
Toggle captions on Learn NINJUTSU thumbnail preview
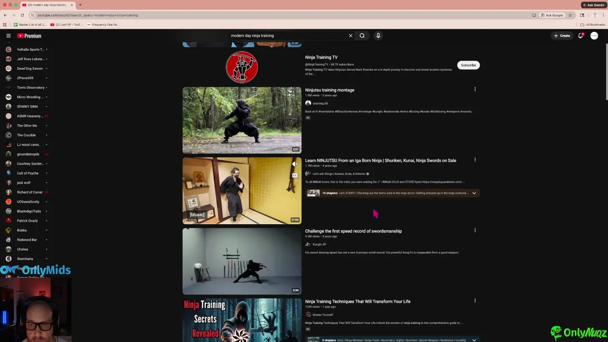pyautogui.click(x=294, y=175)
